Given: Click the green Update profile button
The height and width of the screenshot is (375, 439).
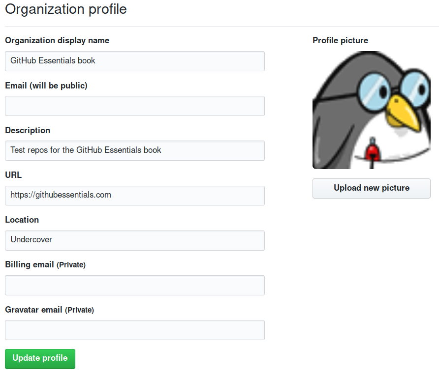Looking at the screenshot, I should pyautogui.click(x=40, y=359).
